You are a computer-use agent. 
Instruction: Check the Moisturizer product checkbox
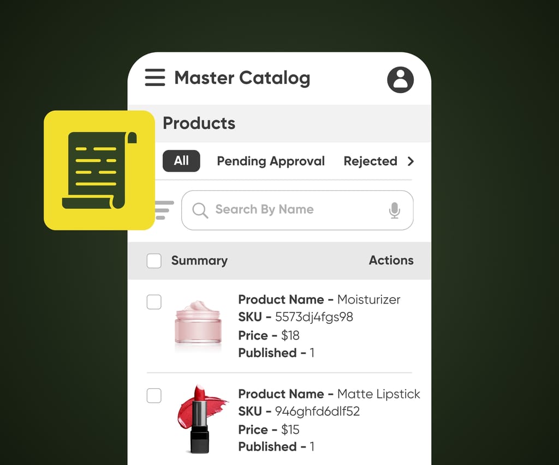(x=154, y=302)
